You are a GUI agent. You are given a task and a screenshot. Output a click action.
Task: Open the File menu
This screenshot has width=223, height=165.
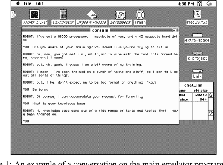pyautogui.click(x=28, y=3)
